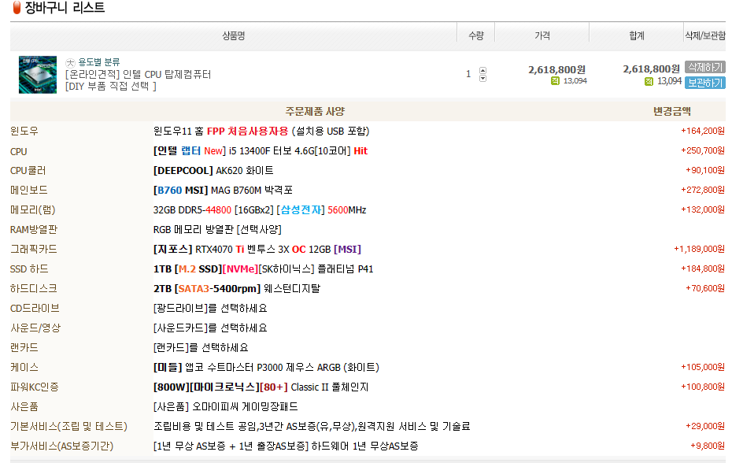732x463 pixels.
Task: Click the 삭제하기 button
Action: pos(705,67)
